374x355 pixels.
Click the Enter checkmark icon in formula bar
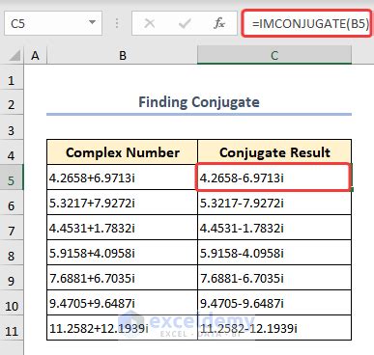pos(185,23)
